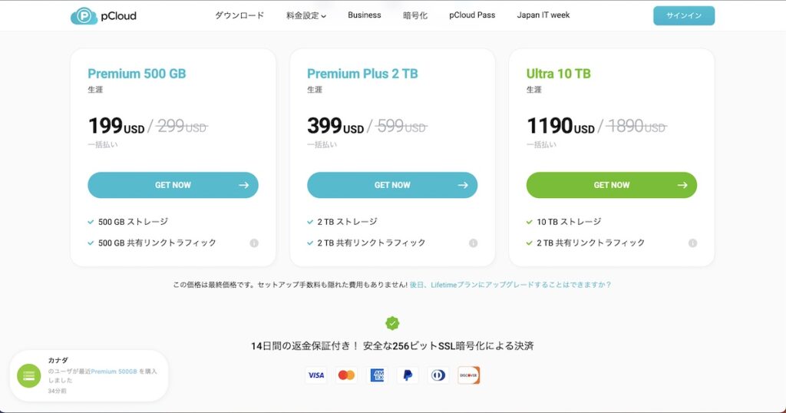Click the Premium 500GB link in purchase notification

tap(114, 372)
